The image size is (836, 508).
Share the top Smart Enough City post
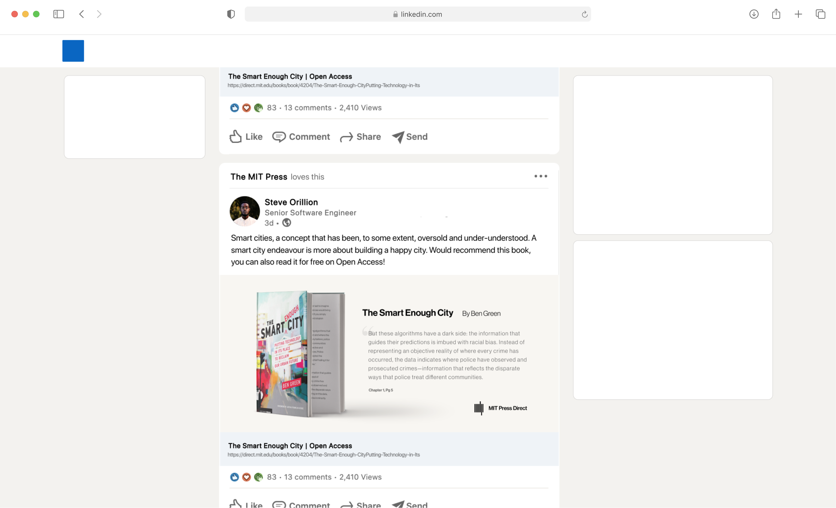[360, 137]
